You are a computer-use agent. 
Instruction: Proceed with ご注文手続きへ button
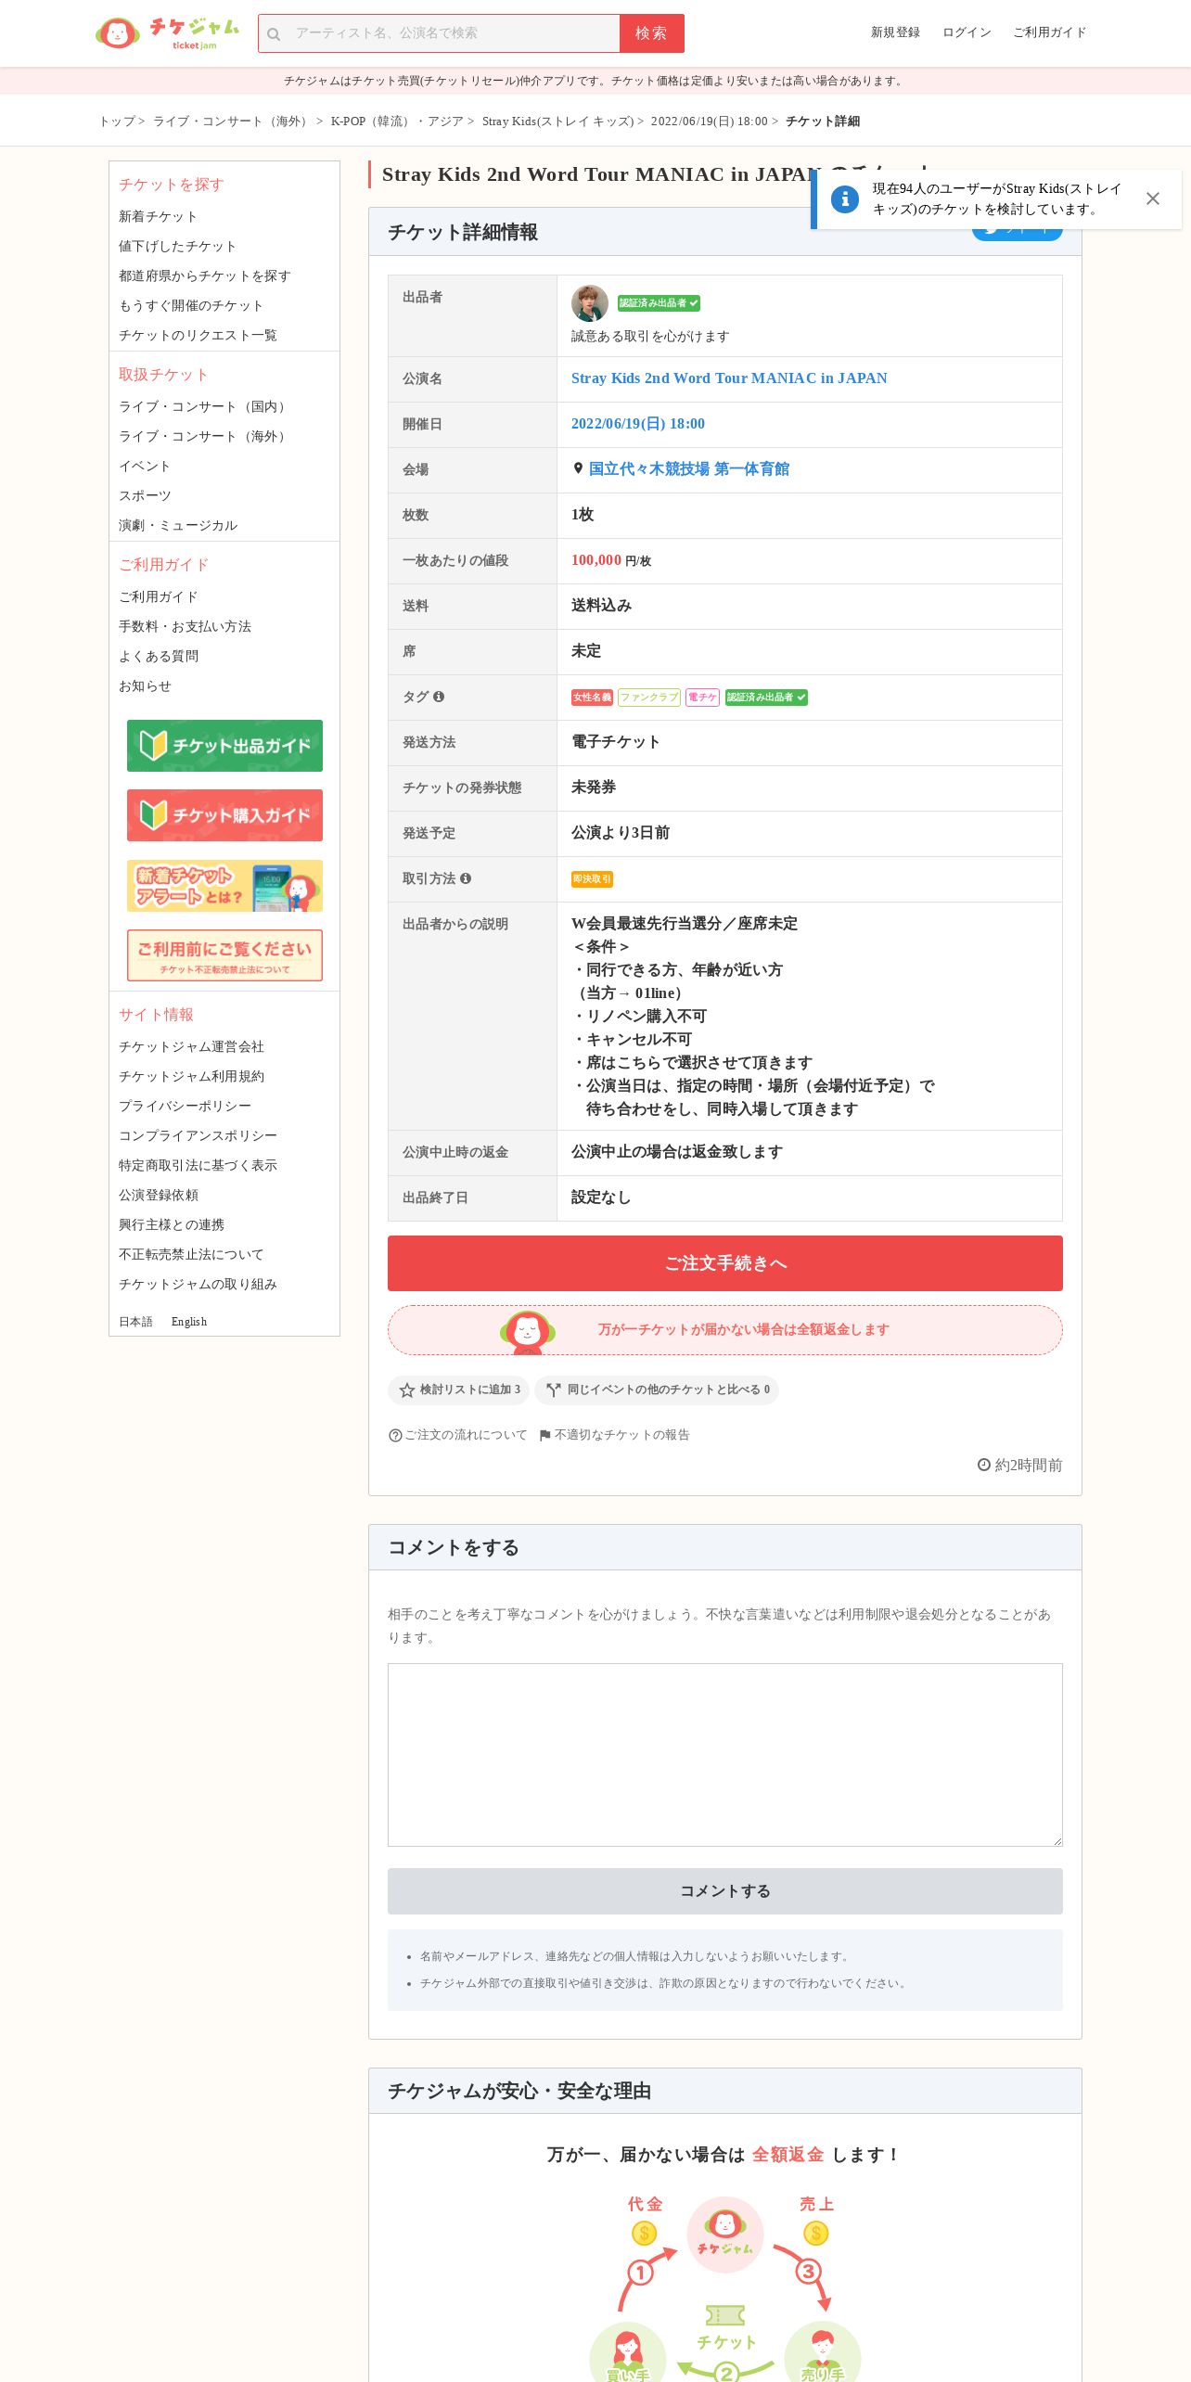click(x=725, y=1263)
